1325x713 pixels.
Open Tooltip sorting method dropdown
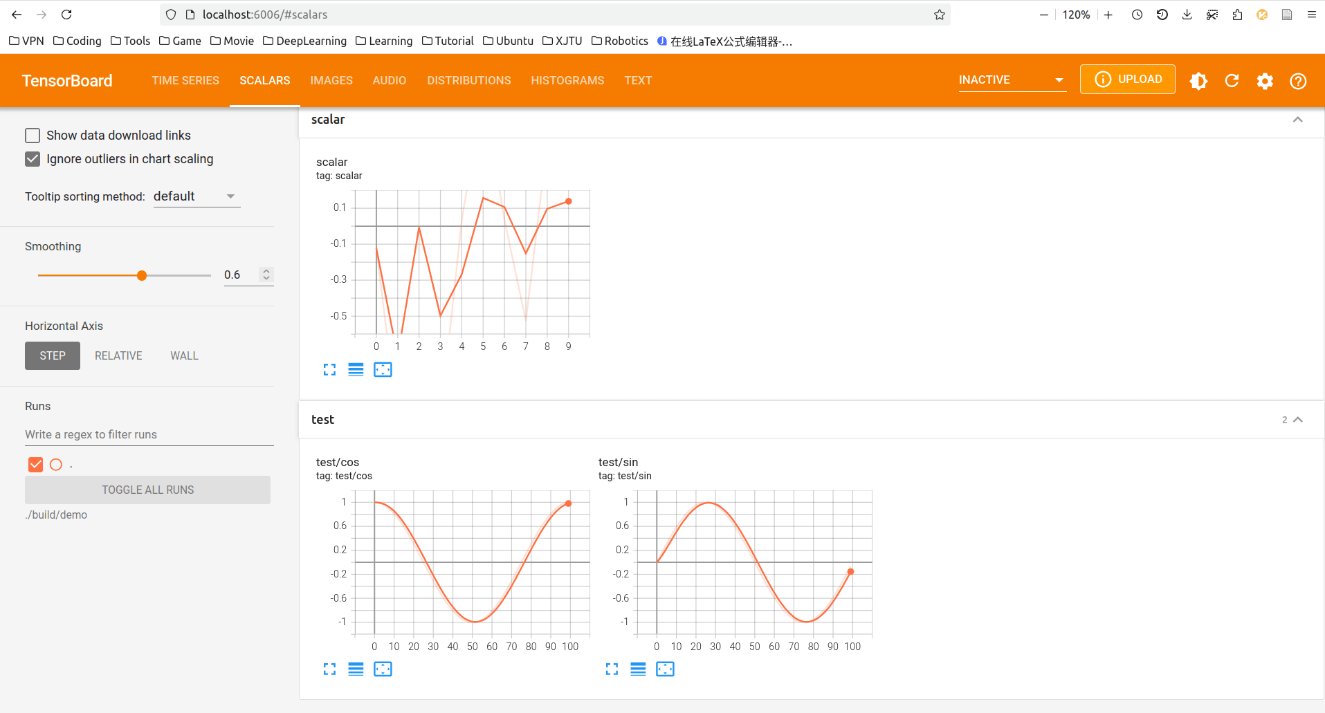pos(197,197)
